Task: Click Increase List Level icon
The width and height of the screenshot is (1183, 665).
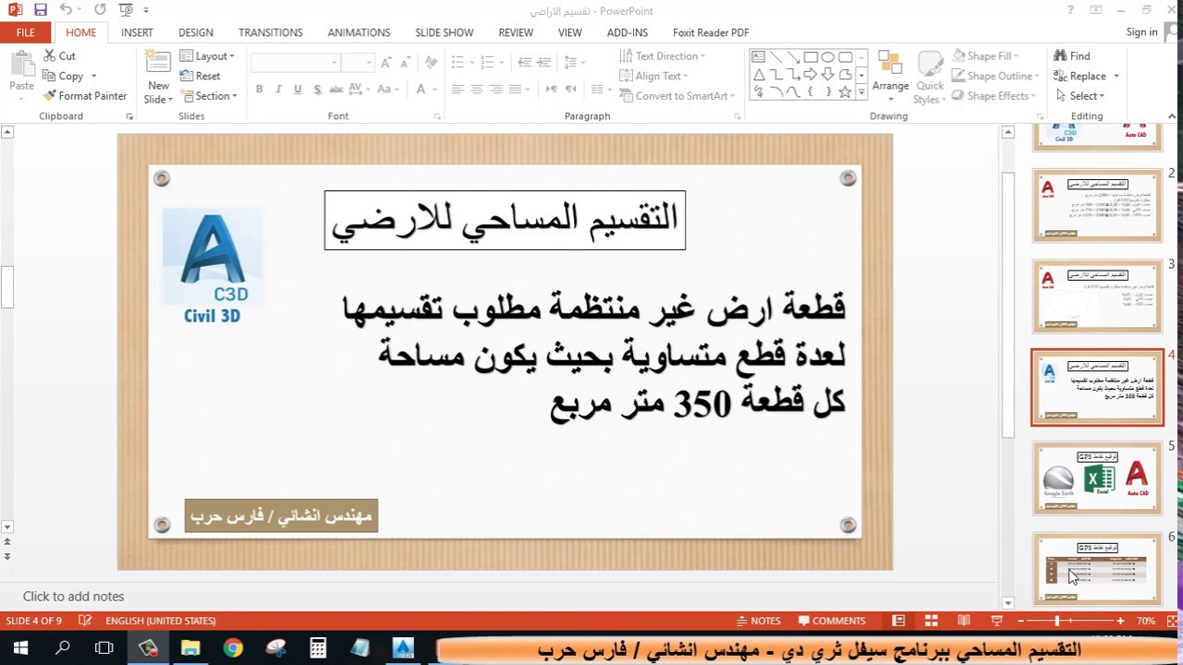Action: tap(543, 63)
